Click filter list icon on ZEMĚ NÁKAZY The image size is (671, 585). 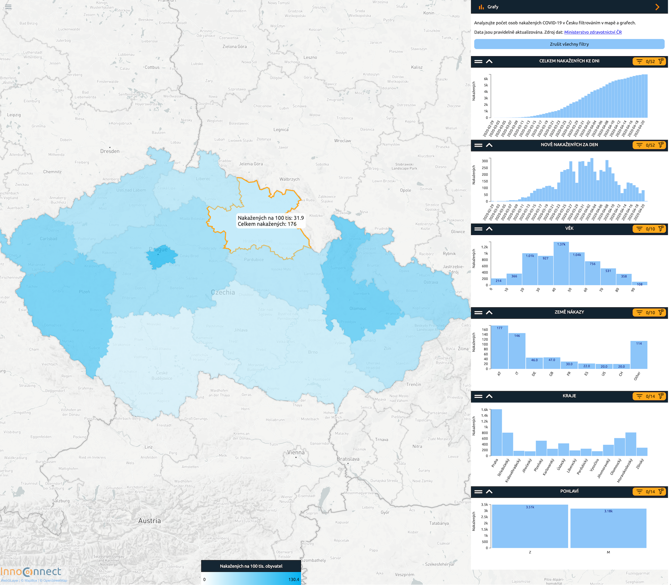[x=639, y=313]
